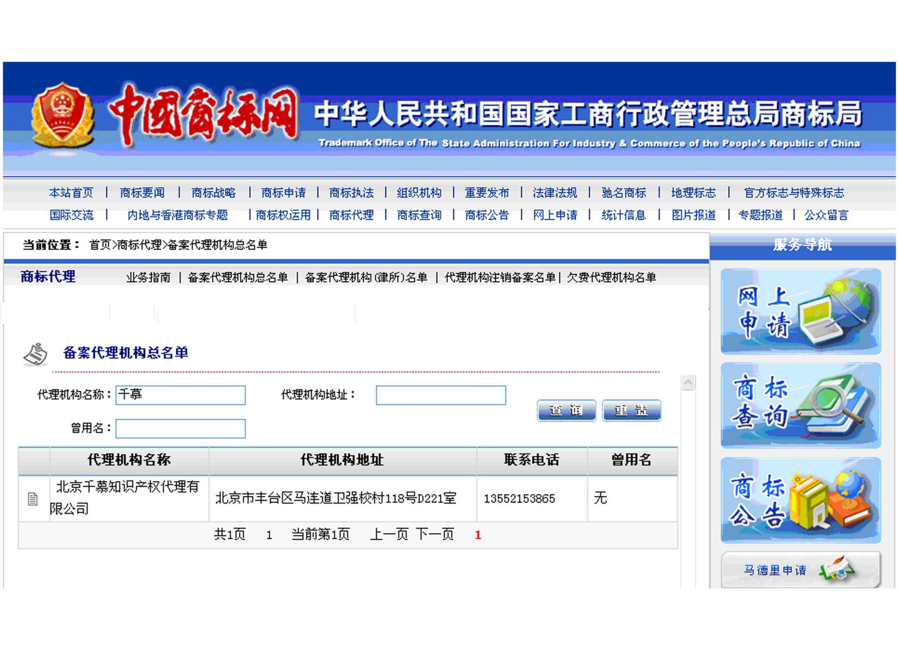Click the document icon beside 北京千慕知识产权代理有限公司

coord(33,498)
